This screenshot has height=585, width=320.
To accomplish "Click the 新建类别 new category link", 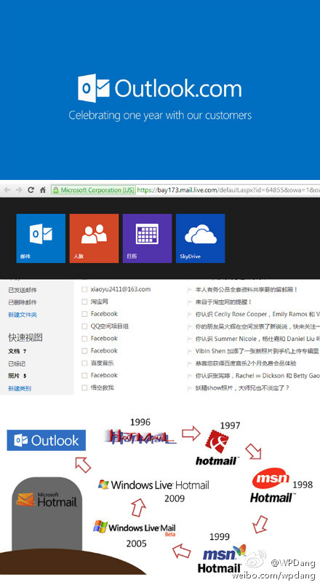I will 20,388.
